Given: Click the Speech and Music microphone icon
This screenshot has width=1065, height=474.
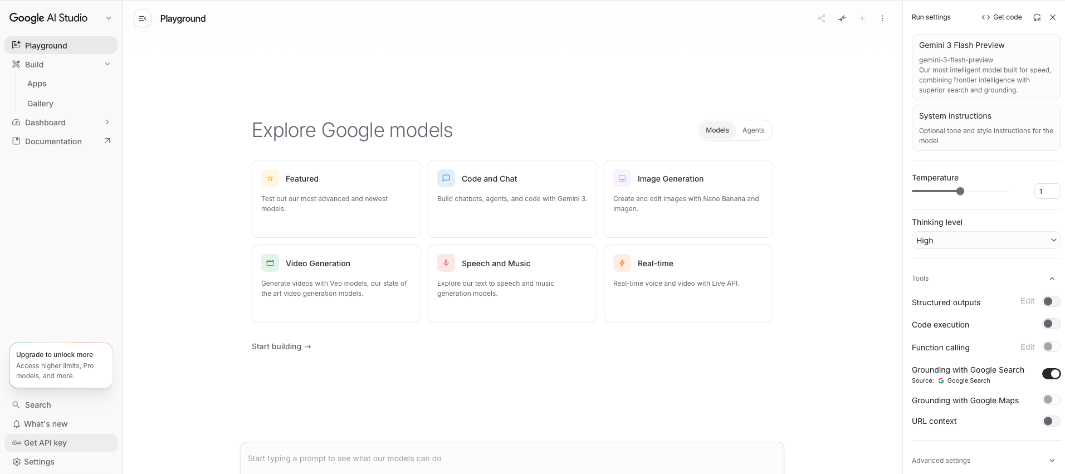Looking at the screenshot, I should (446, 263).
